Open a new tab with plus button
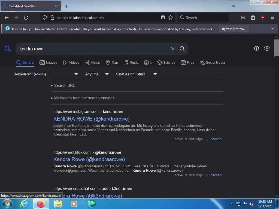 (x=66, y=6)
